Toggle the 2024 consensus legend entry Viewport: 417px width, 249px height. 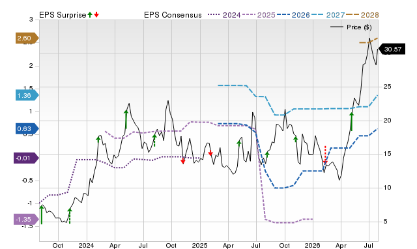tap(224, 15)
